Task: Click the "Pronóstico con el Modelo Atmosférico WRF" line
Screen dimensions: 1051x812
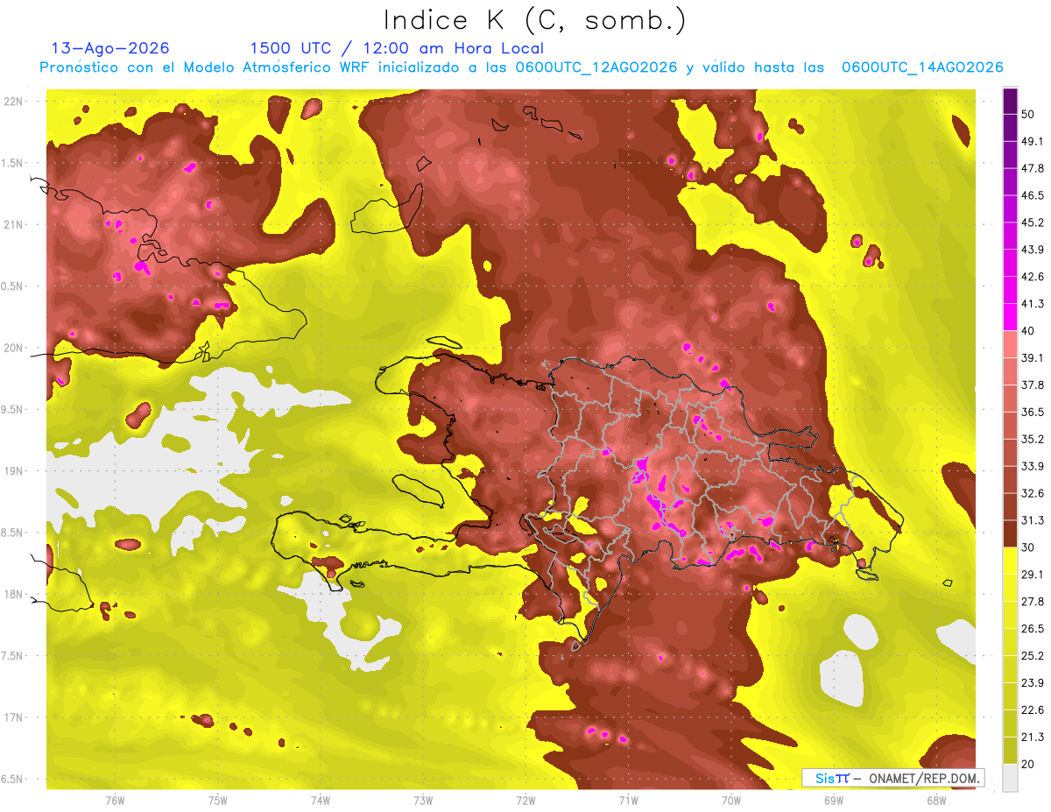Action: coord(521,67)
